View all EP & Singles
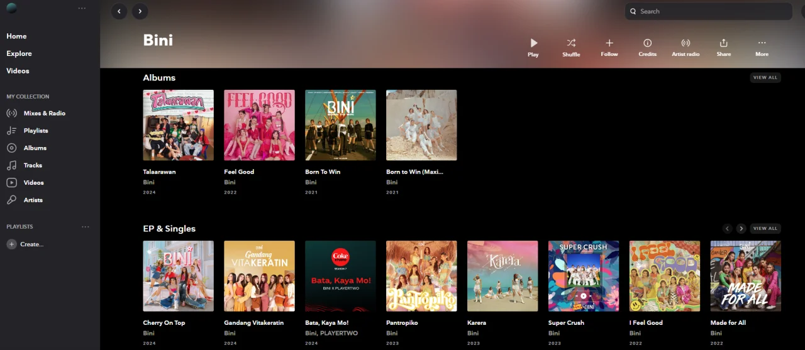The width and height of the screenshot is (805, 350). tap(765, 228)
